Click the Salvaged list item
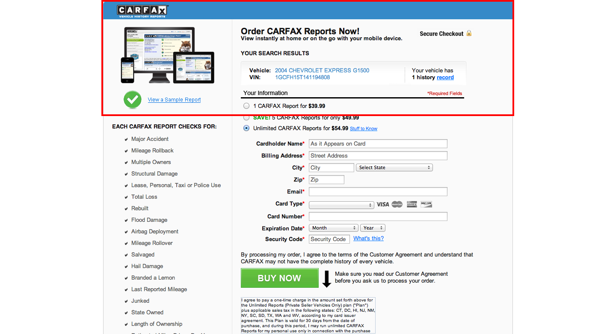Screen dimensions: 616x334 143,255
